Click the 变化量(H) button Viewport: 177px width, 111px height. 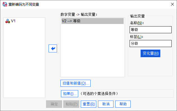[150, 54]
